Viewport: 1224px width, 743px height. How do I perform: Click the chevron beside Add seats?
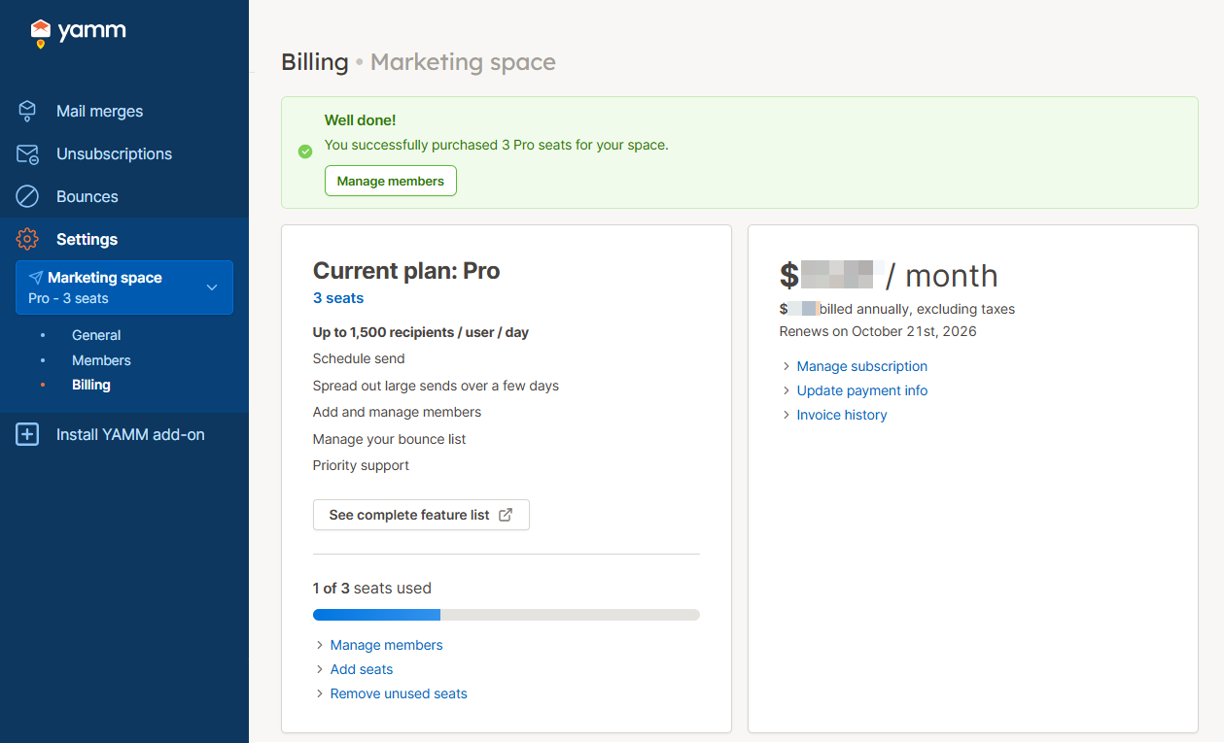click(319, 669)
